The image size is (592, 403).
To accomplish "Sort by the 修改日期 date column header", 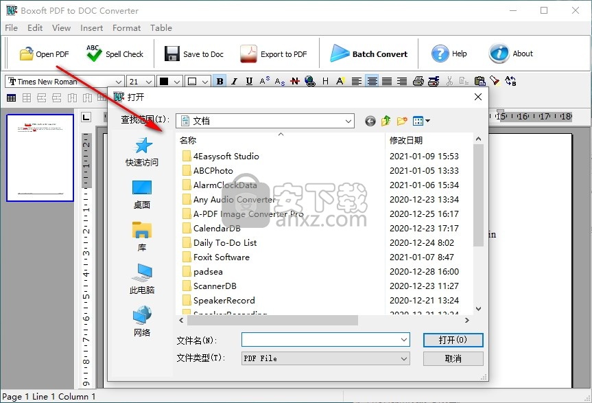I will tap(429, 141).
